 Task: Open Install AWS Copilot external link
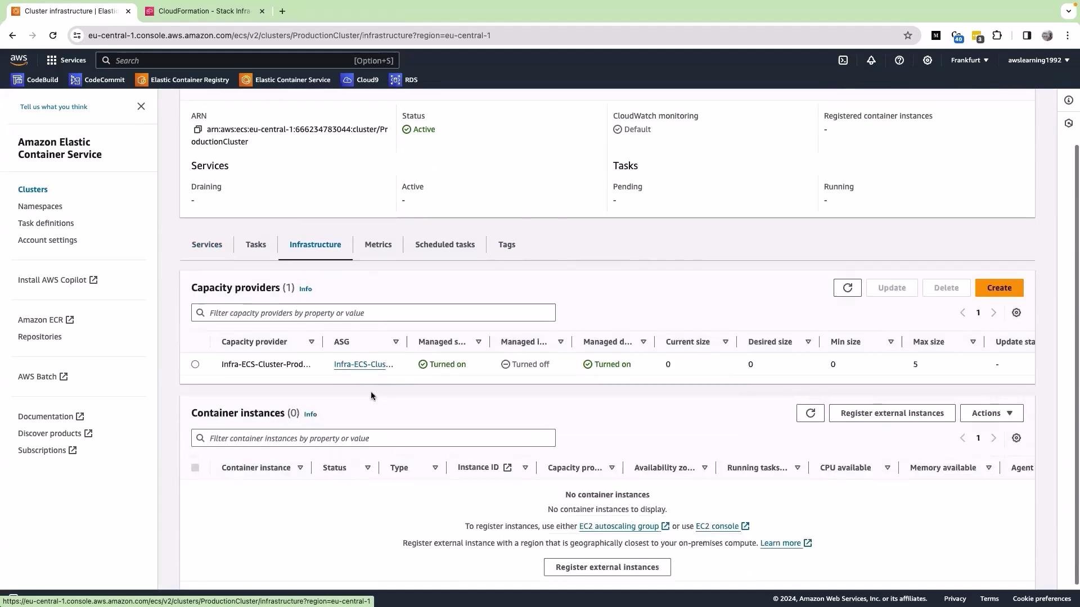tap(57, 280)
